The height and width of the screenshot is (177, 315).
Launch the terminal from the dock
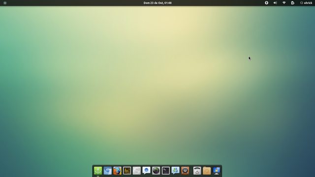(166, 171)
